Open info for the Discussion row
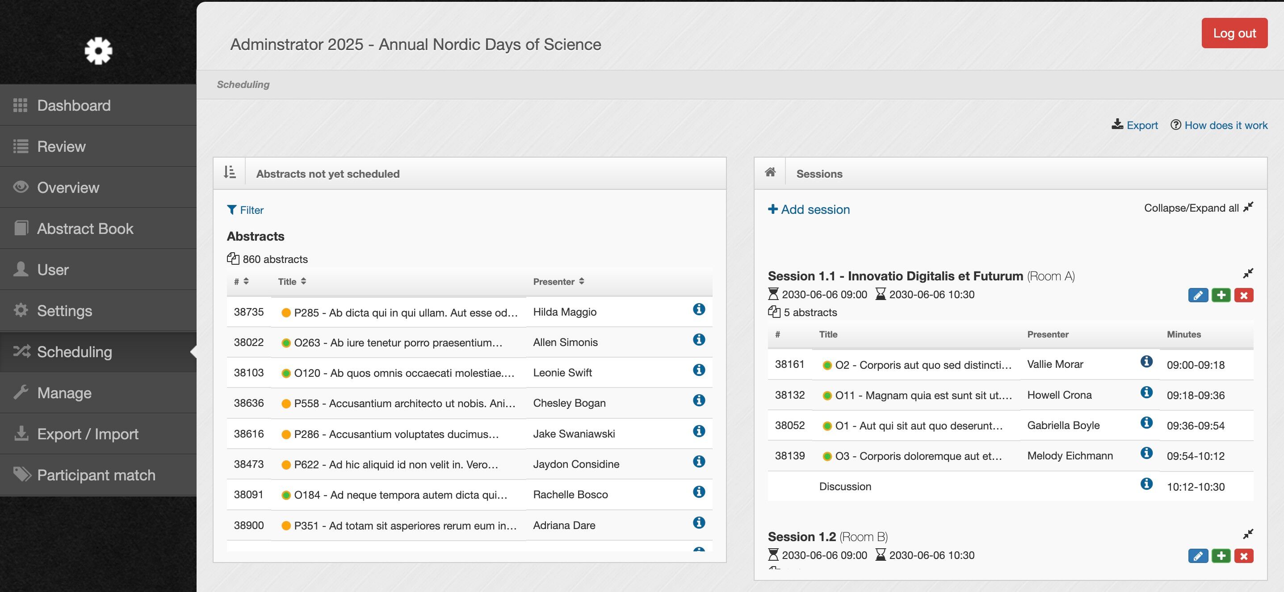1284x592 pixels. coord(1146,484)
